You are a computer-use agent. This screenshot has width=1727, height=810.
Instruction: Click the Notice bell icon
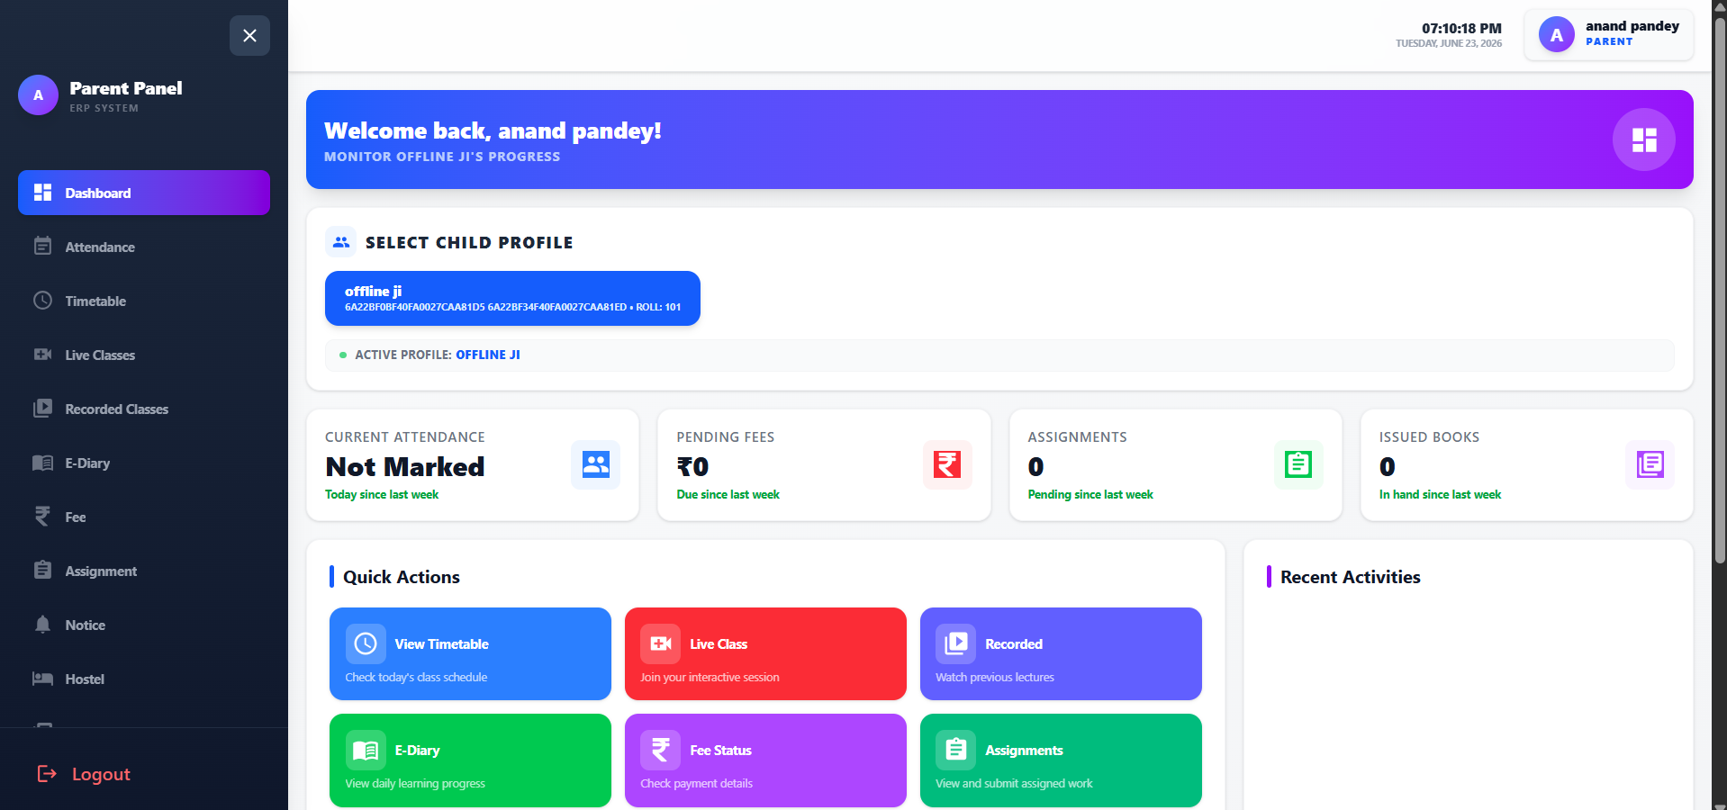coord(42,625)
